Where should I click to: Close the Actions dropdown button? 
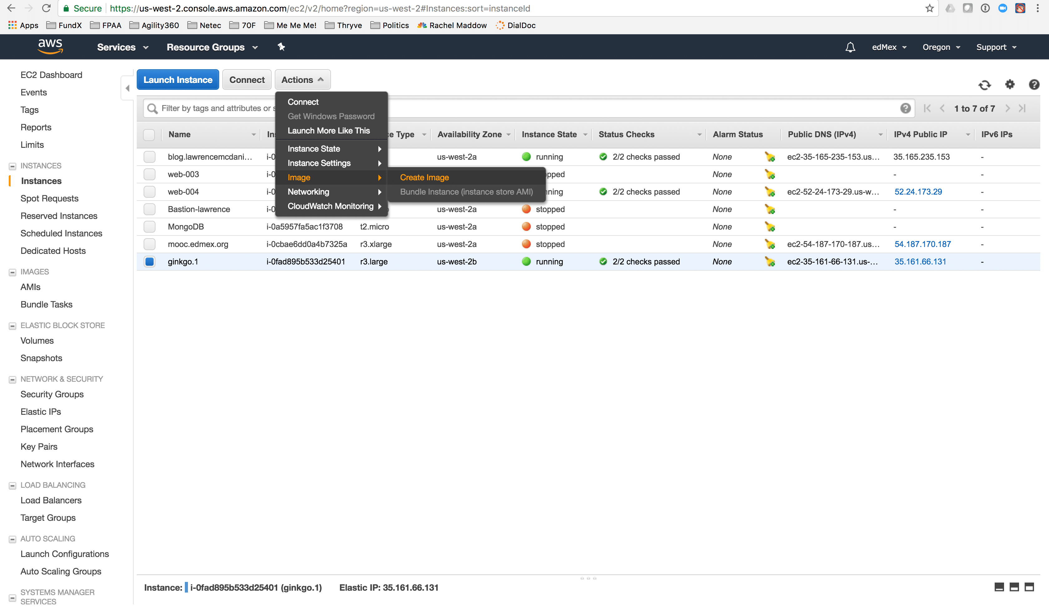[x=303, y=80]
